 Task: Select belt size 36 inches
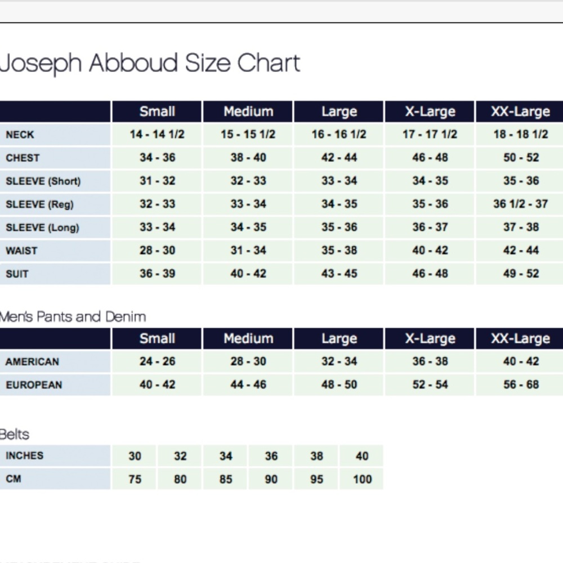coord(271,456)
